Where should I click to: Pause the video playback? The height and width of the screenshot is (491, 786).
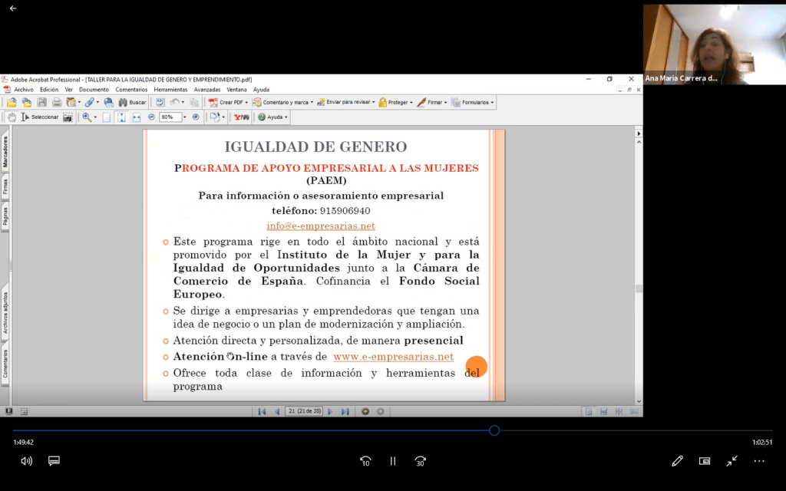[392, 461]
